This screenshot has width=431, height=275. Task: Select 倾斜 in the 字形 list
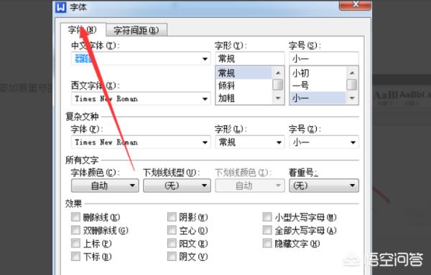(x=244, y=85)
